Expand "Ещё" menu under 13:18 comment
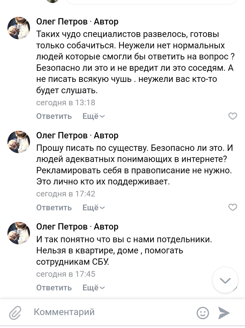Viewport: 245px width, 328px height. coord(93,116)
